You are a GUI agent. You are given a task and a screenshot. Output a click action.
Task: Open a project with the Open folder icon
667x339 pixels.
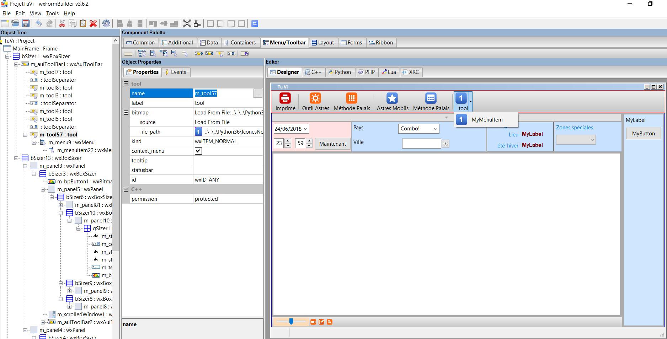pyautogui.click(x=15, y=23)
